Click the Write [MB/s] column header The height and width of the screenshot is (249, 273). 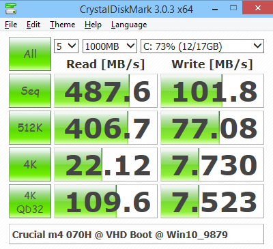tap(212, 64)
